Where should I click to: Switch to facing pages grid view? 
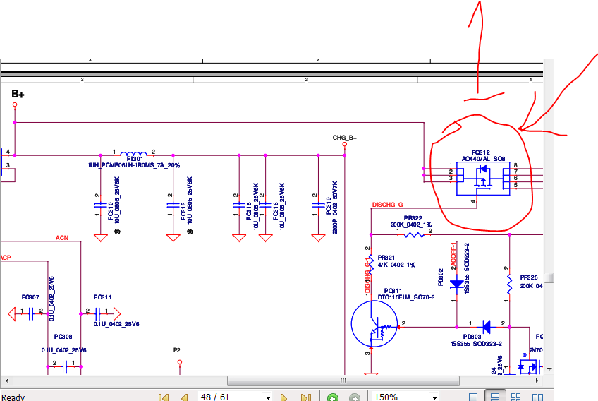(515, 397)
